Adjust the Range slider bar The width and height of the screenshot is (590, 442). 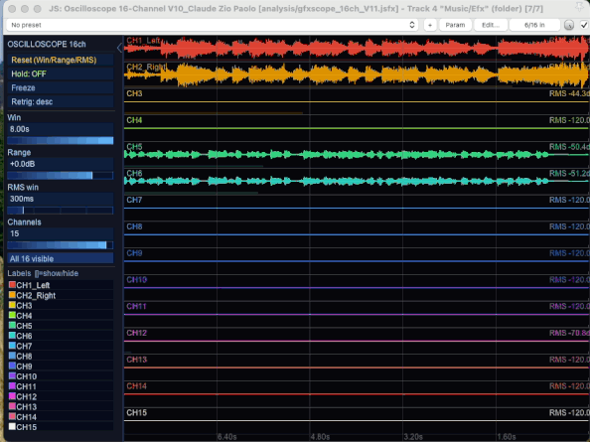point(61,175)
